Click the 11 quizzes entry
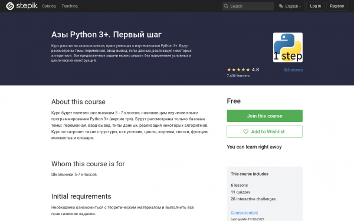 [241, 192]
